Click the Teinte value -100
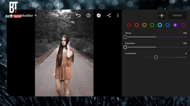This screenshot has width=190, height=106. (x=185, y=33)
